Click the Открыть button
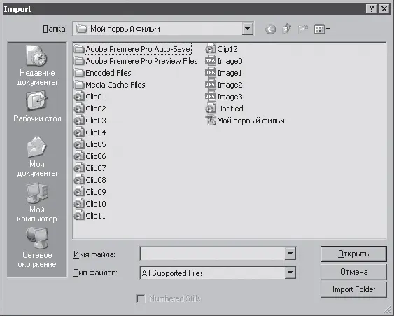 pos(353,254)
